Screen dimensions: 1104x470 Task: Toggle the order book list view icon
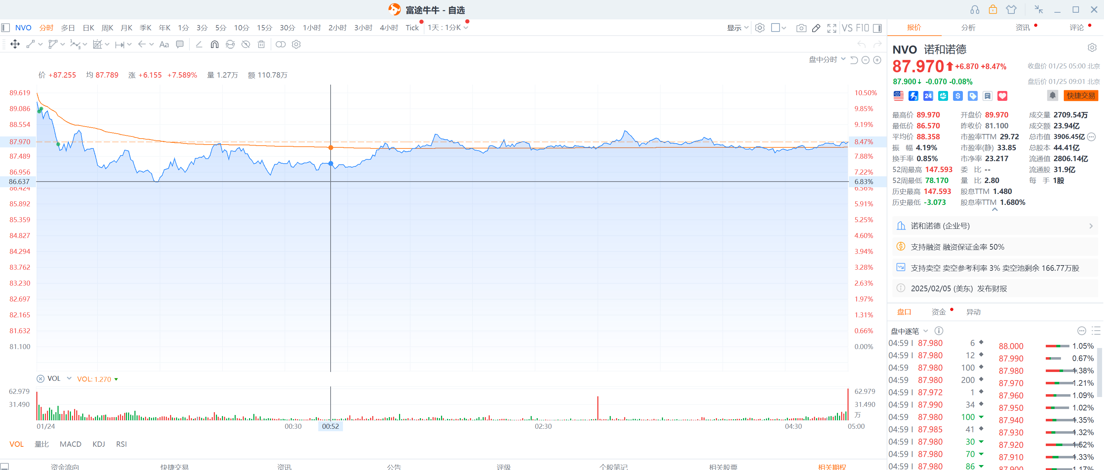coord(1096,331)
